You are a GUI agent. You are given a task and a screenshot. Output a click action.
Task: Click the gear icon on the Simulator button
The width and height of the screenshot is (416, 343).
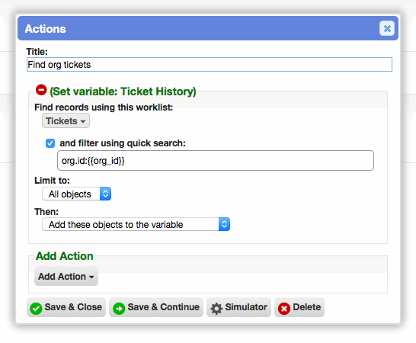click(x=216, y=309)
